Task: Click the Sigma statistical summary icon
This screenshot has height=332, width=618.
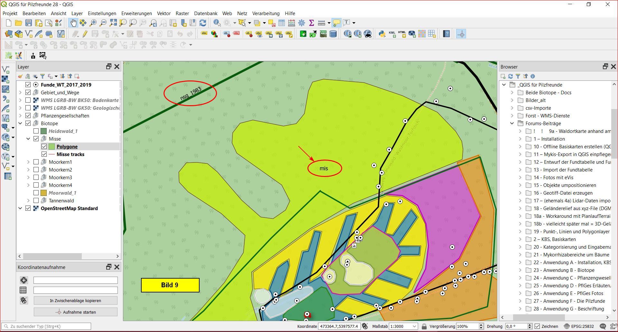Action: [311, 23]
